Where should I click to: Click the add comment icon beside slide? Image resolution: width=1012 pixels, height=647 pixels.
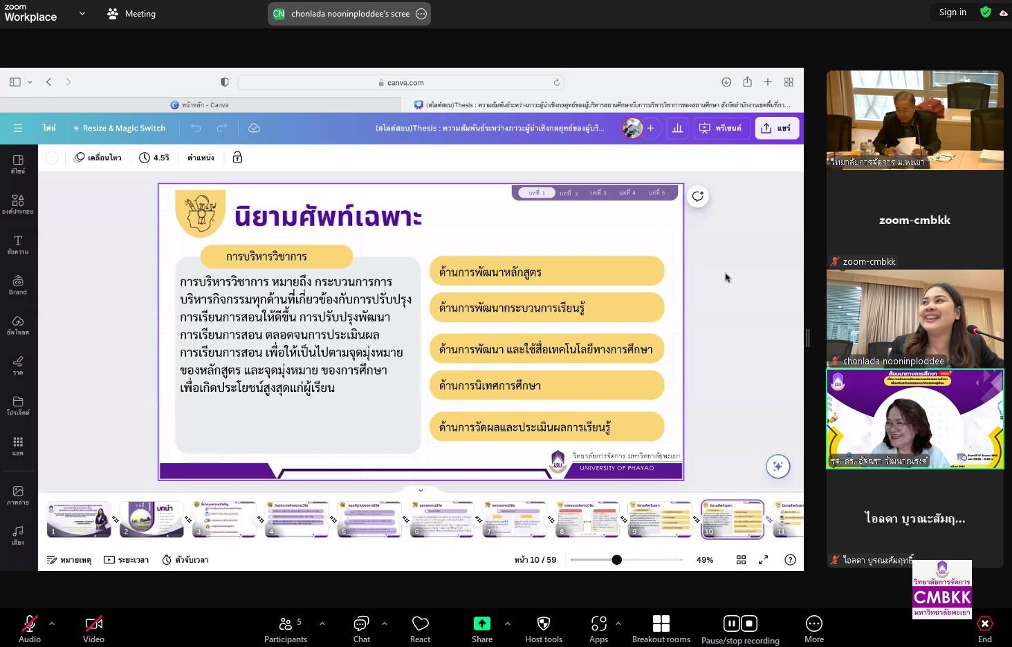point(697,196)
